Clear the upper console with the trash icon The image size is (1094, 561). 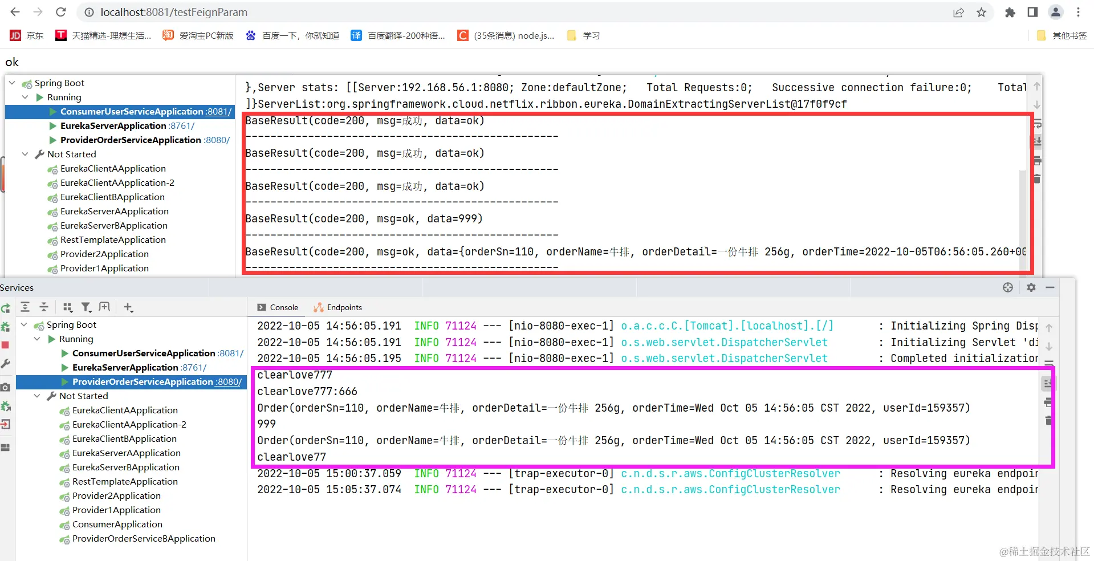click(x=1037, y=178)
